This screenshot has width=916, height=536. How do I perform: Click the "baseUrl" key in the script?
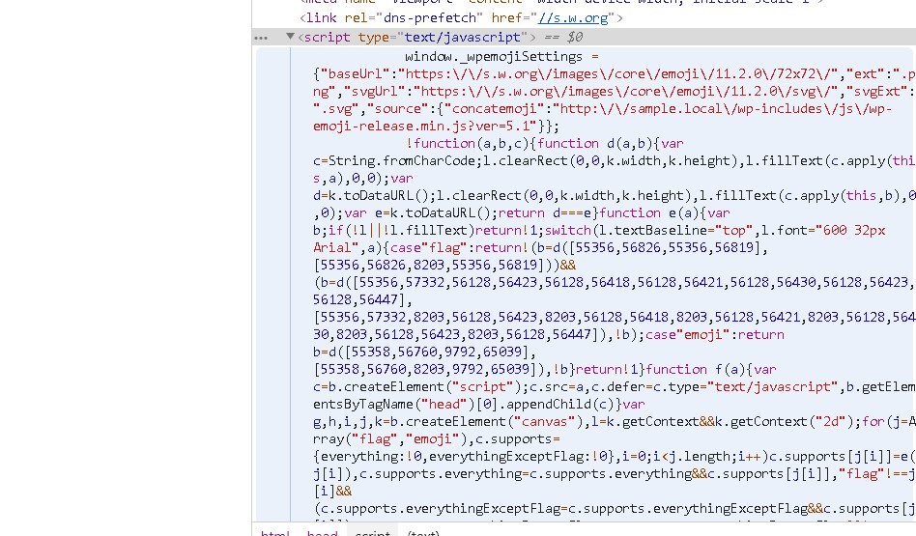click(358, 73)
